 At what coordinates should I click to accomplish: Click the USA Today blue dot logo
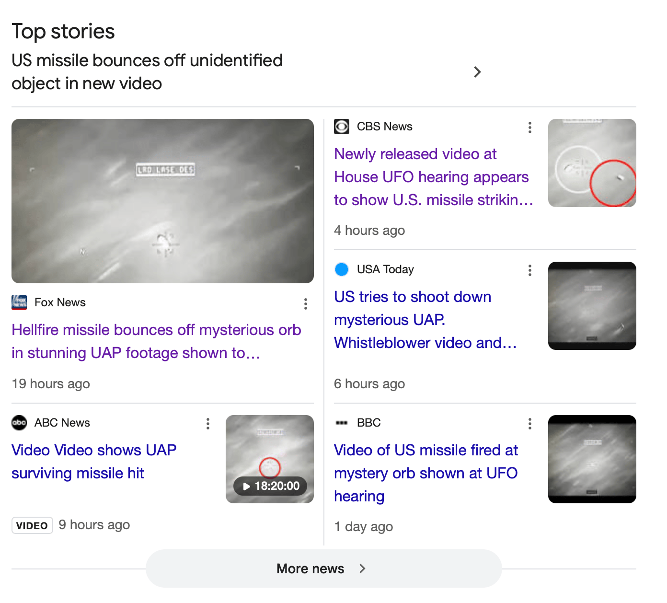(342, 269)
